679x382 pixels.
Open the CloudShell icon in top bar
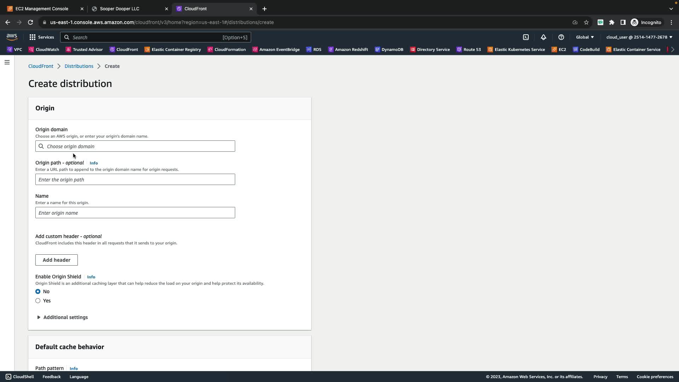[x=526, y=37]
